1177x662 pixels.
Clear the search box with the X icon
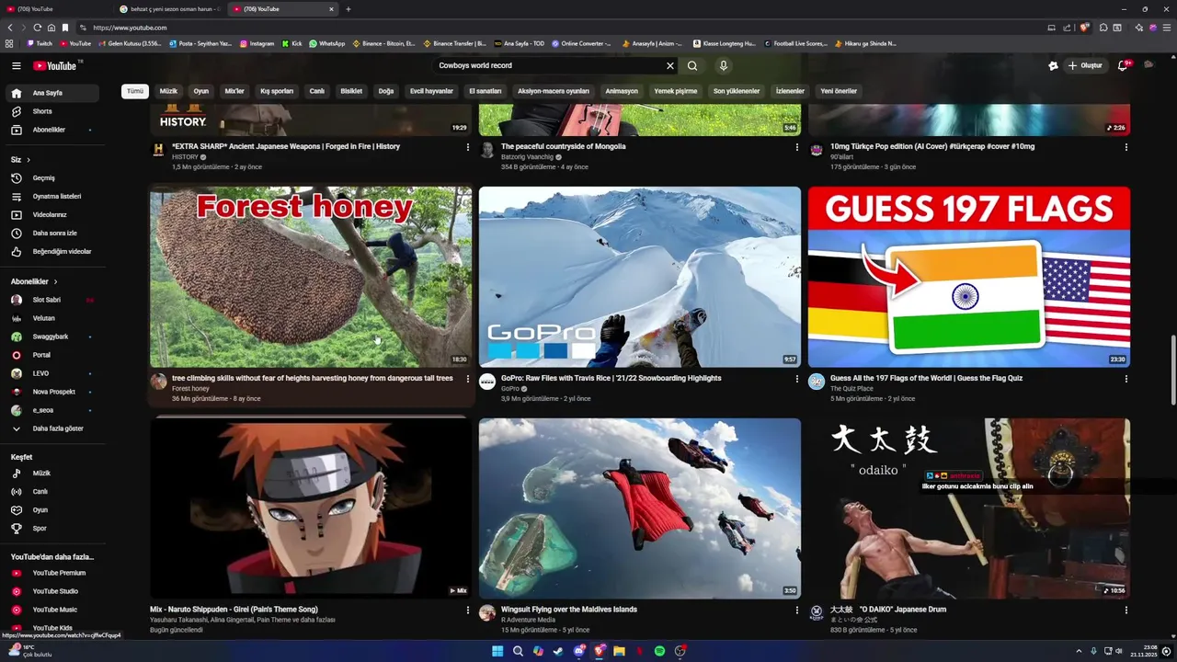670,65
